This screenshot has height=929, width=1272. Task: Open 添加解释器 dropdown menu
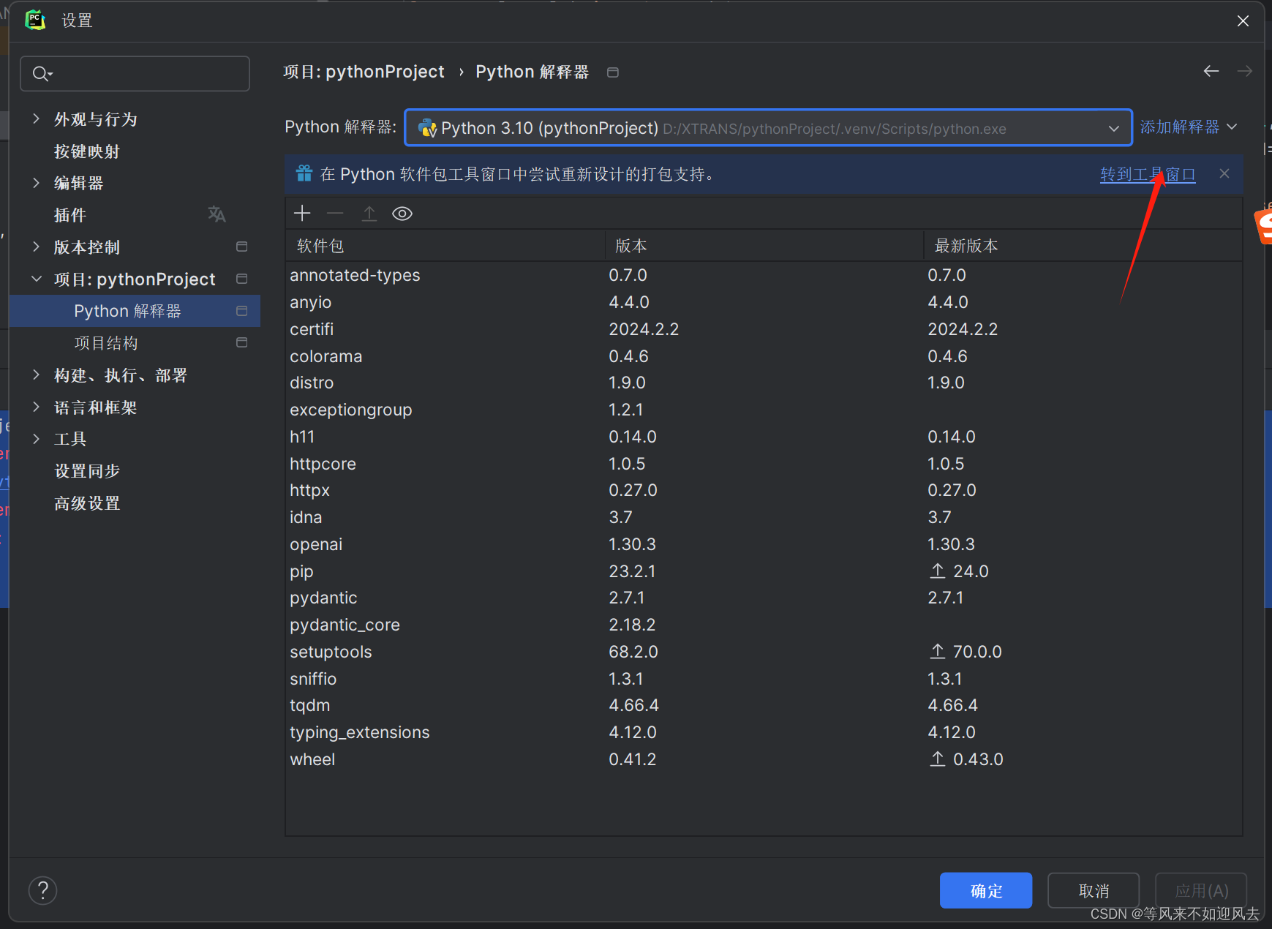click(x=1188, y=127)
